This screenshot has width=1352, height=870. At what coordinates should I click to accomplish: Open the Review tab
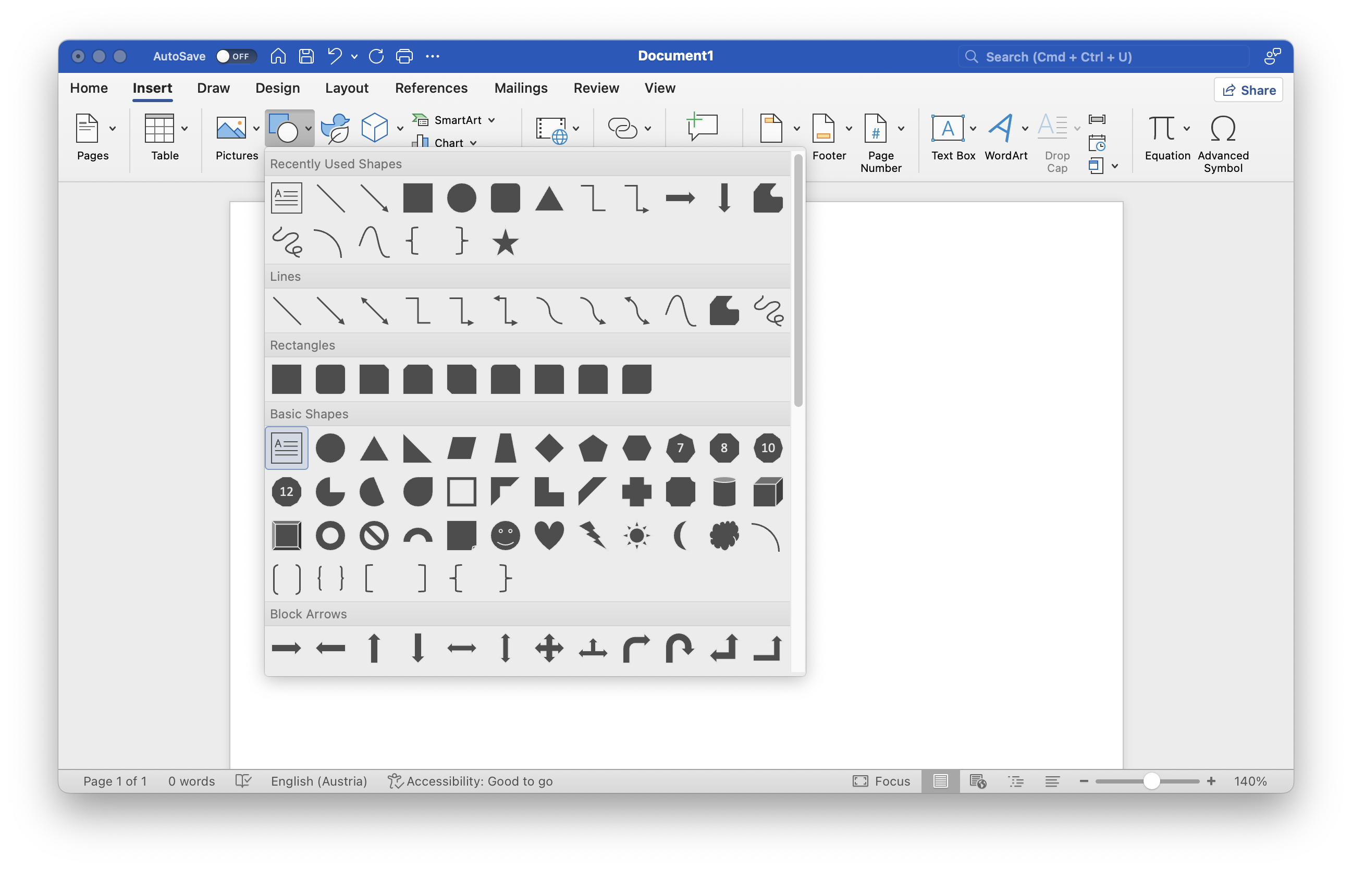(x=596, y=88)
